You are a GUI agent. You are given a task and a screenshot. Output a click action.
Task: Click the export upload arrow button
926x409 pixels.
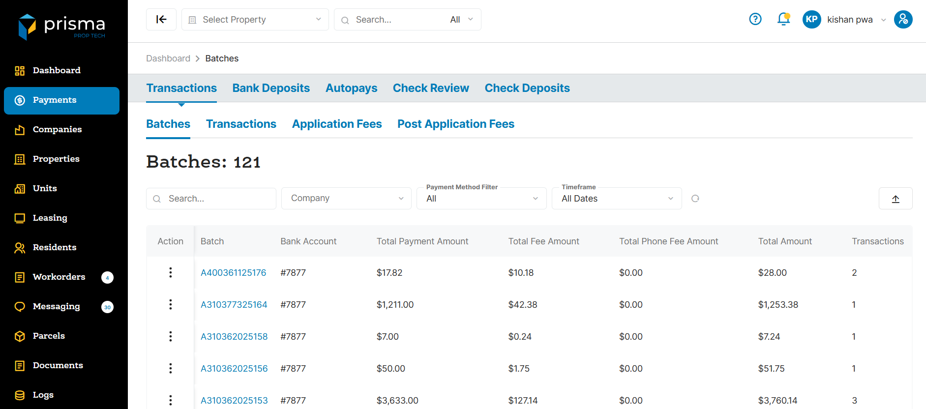pyautogui.click(x=895, y=199)
